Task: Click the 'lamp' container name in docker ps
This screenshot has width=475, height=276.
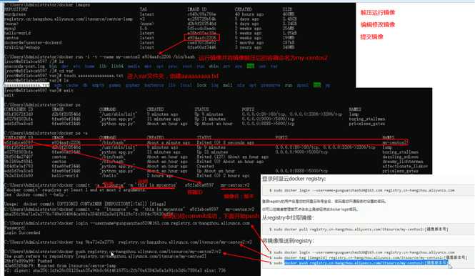Action: point(354,114)
